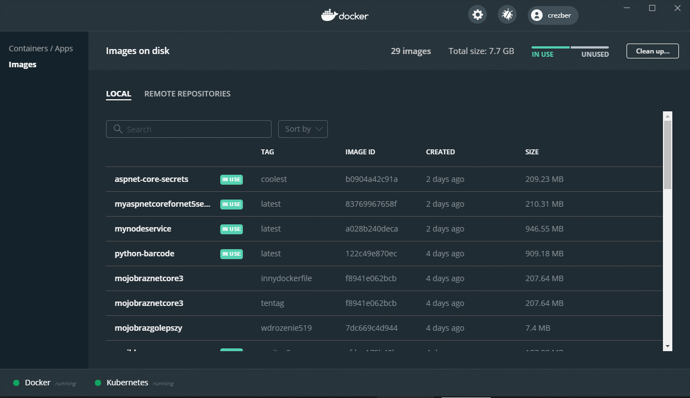Click the 209.23 MB size value
The height and width of the screenshot is (398, 690).
click(x=544, y=179)
